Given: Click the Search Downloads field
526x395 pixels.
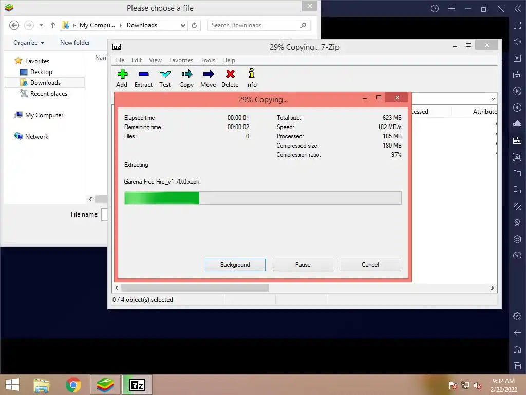Looking at the screenshot, I should [259, 25].
